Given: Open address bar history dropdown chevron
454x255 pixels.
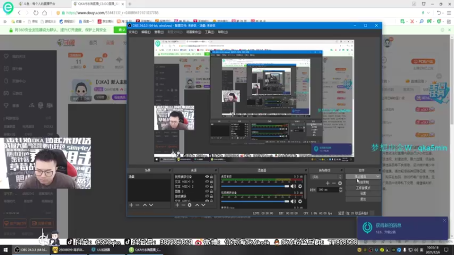Looking at the screenshot, I should click(x=428, y=12).
